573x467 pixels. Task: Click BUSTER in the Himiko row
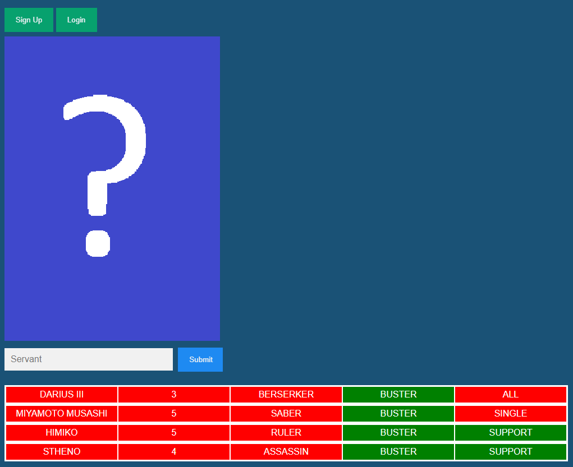pyautogui.click(x=398, y=432)
